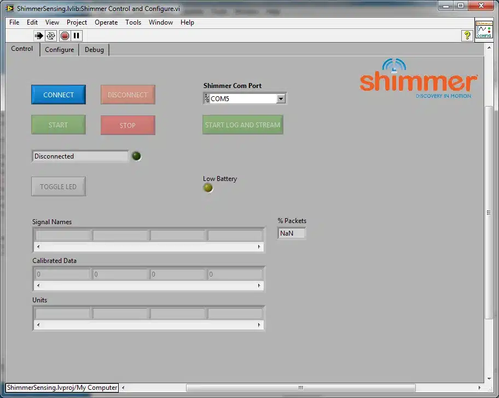499x398 pixels.
Task: Click last Signal Names array cell
Action: tap(235, 235)
